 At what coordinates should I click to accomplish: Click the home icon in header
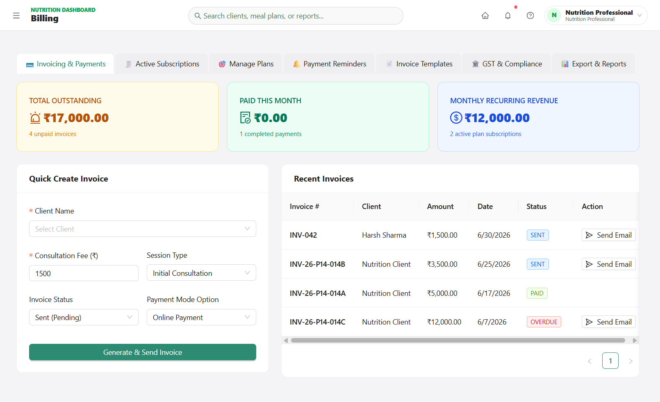click(485, 16)
